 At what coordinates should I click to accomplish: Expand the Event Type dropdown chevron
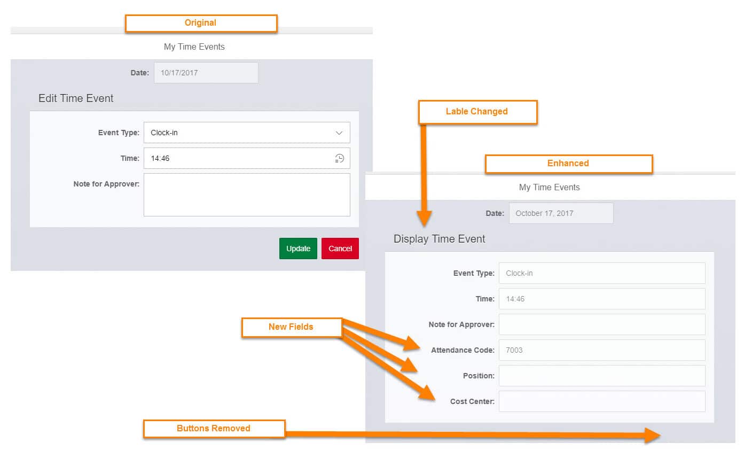pos(339,133)
